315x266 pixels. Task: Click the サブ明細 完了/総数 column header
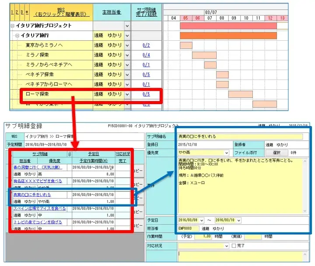[146, 12]
